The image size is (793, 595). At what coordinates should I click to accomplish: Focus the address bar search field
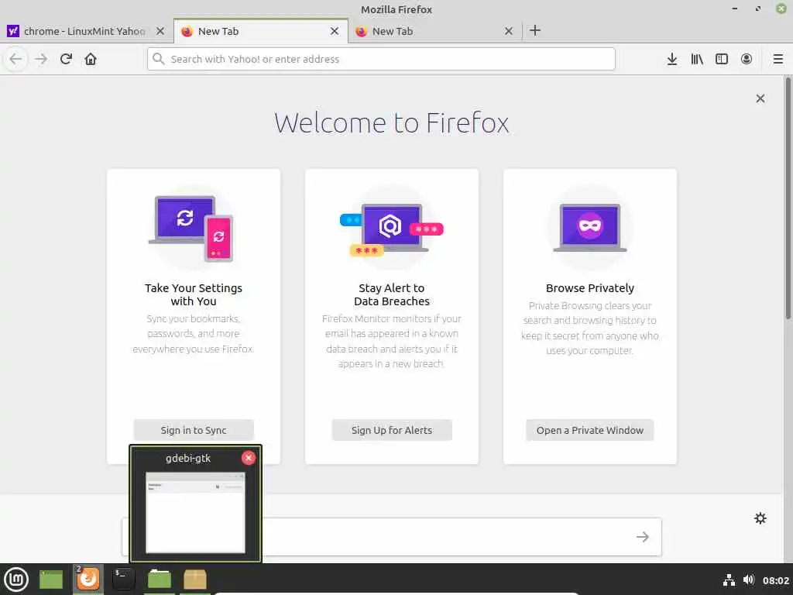381,59
